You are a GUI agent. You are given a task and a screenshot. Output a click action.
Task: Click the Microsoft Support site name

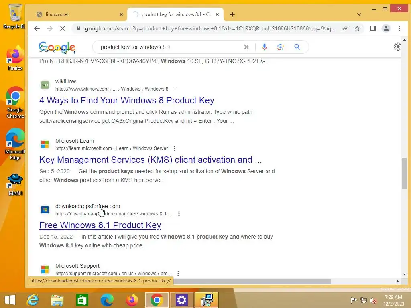[x=77, y=266]
